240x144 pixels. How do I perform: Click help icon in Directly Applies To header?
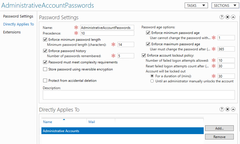point(222,109)
